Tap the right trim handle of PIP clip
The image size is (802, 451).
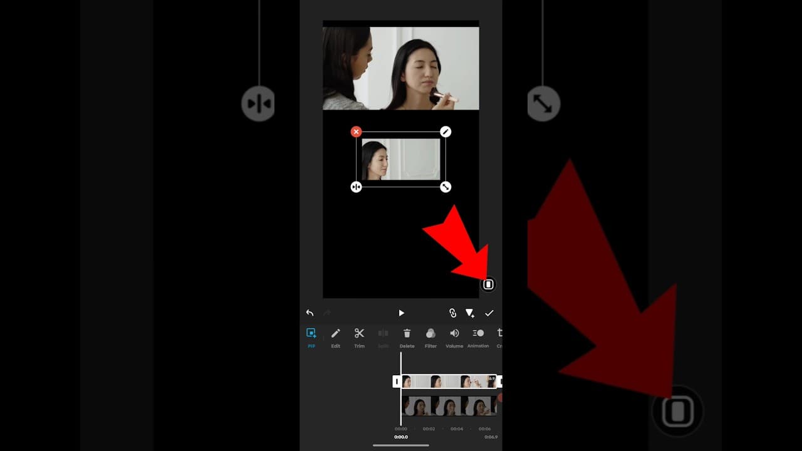(x=500, y=381)
